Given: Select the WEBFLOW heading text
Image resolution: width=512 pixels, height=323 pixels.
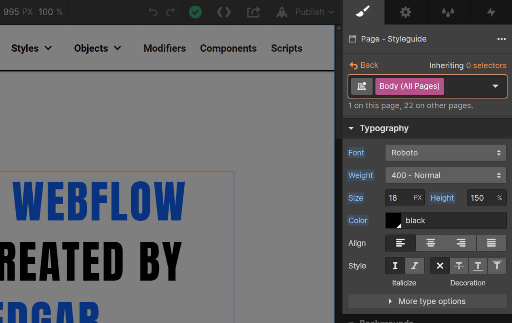Looking at the screenshot, I should 99,201.
